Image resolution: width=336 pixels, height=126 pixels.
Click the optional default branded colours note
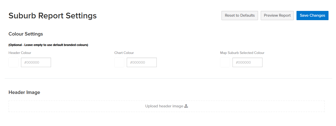click(x=48, y=45)
